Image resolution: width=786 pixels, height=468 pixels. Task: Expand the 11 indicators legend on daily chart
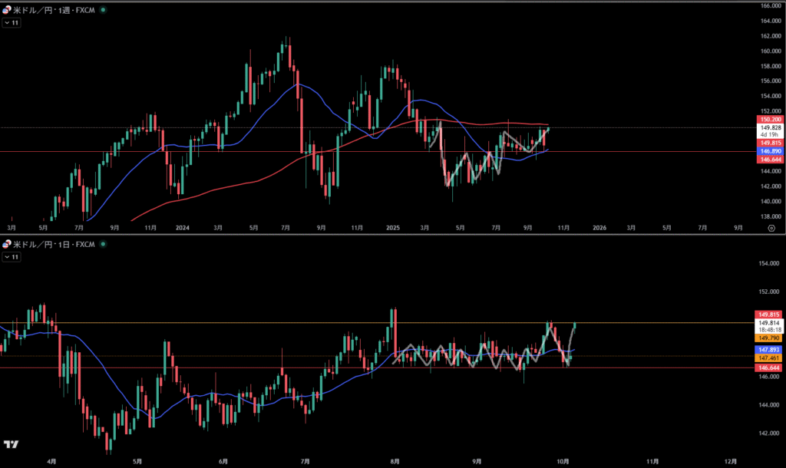(x=12, y=258)
